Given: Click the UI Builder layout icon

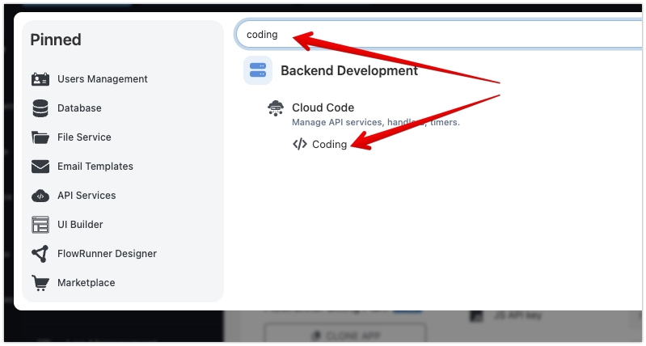Looking at the screenshot, I should coord(40,225).
